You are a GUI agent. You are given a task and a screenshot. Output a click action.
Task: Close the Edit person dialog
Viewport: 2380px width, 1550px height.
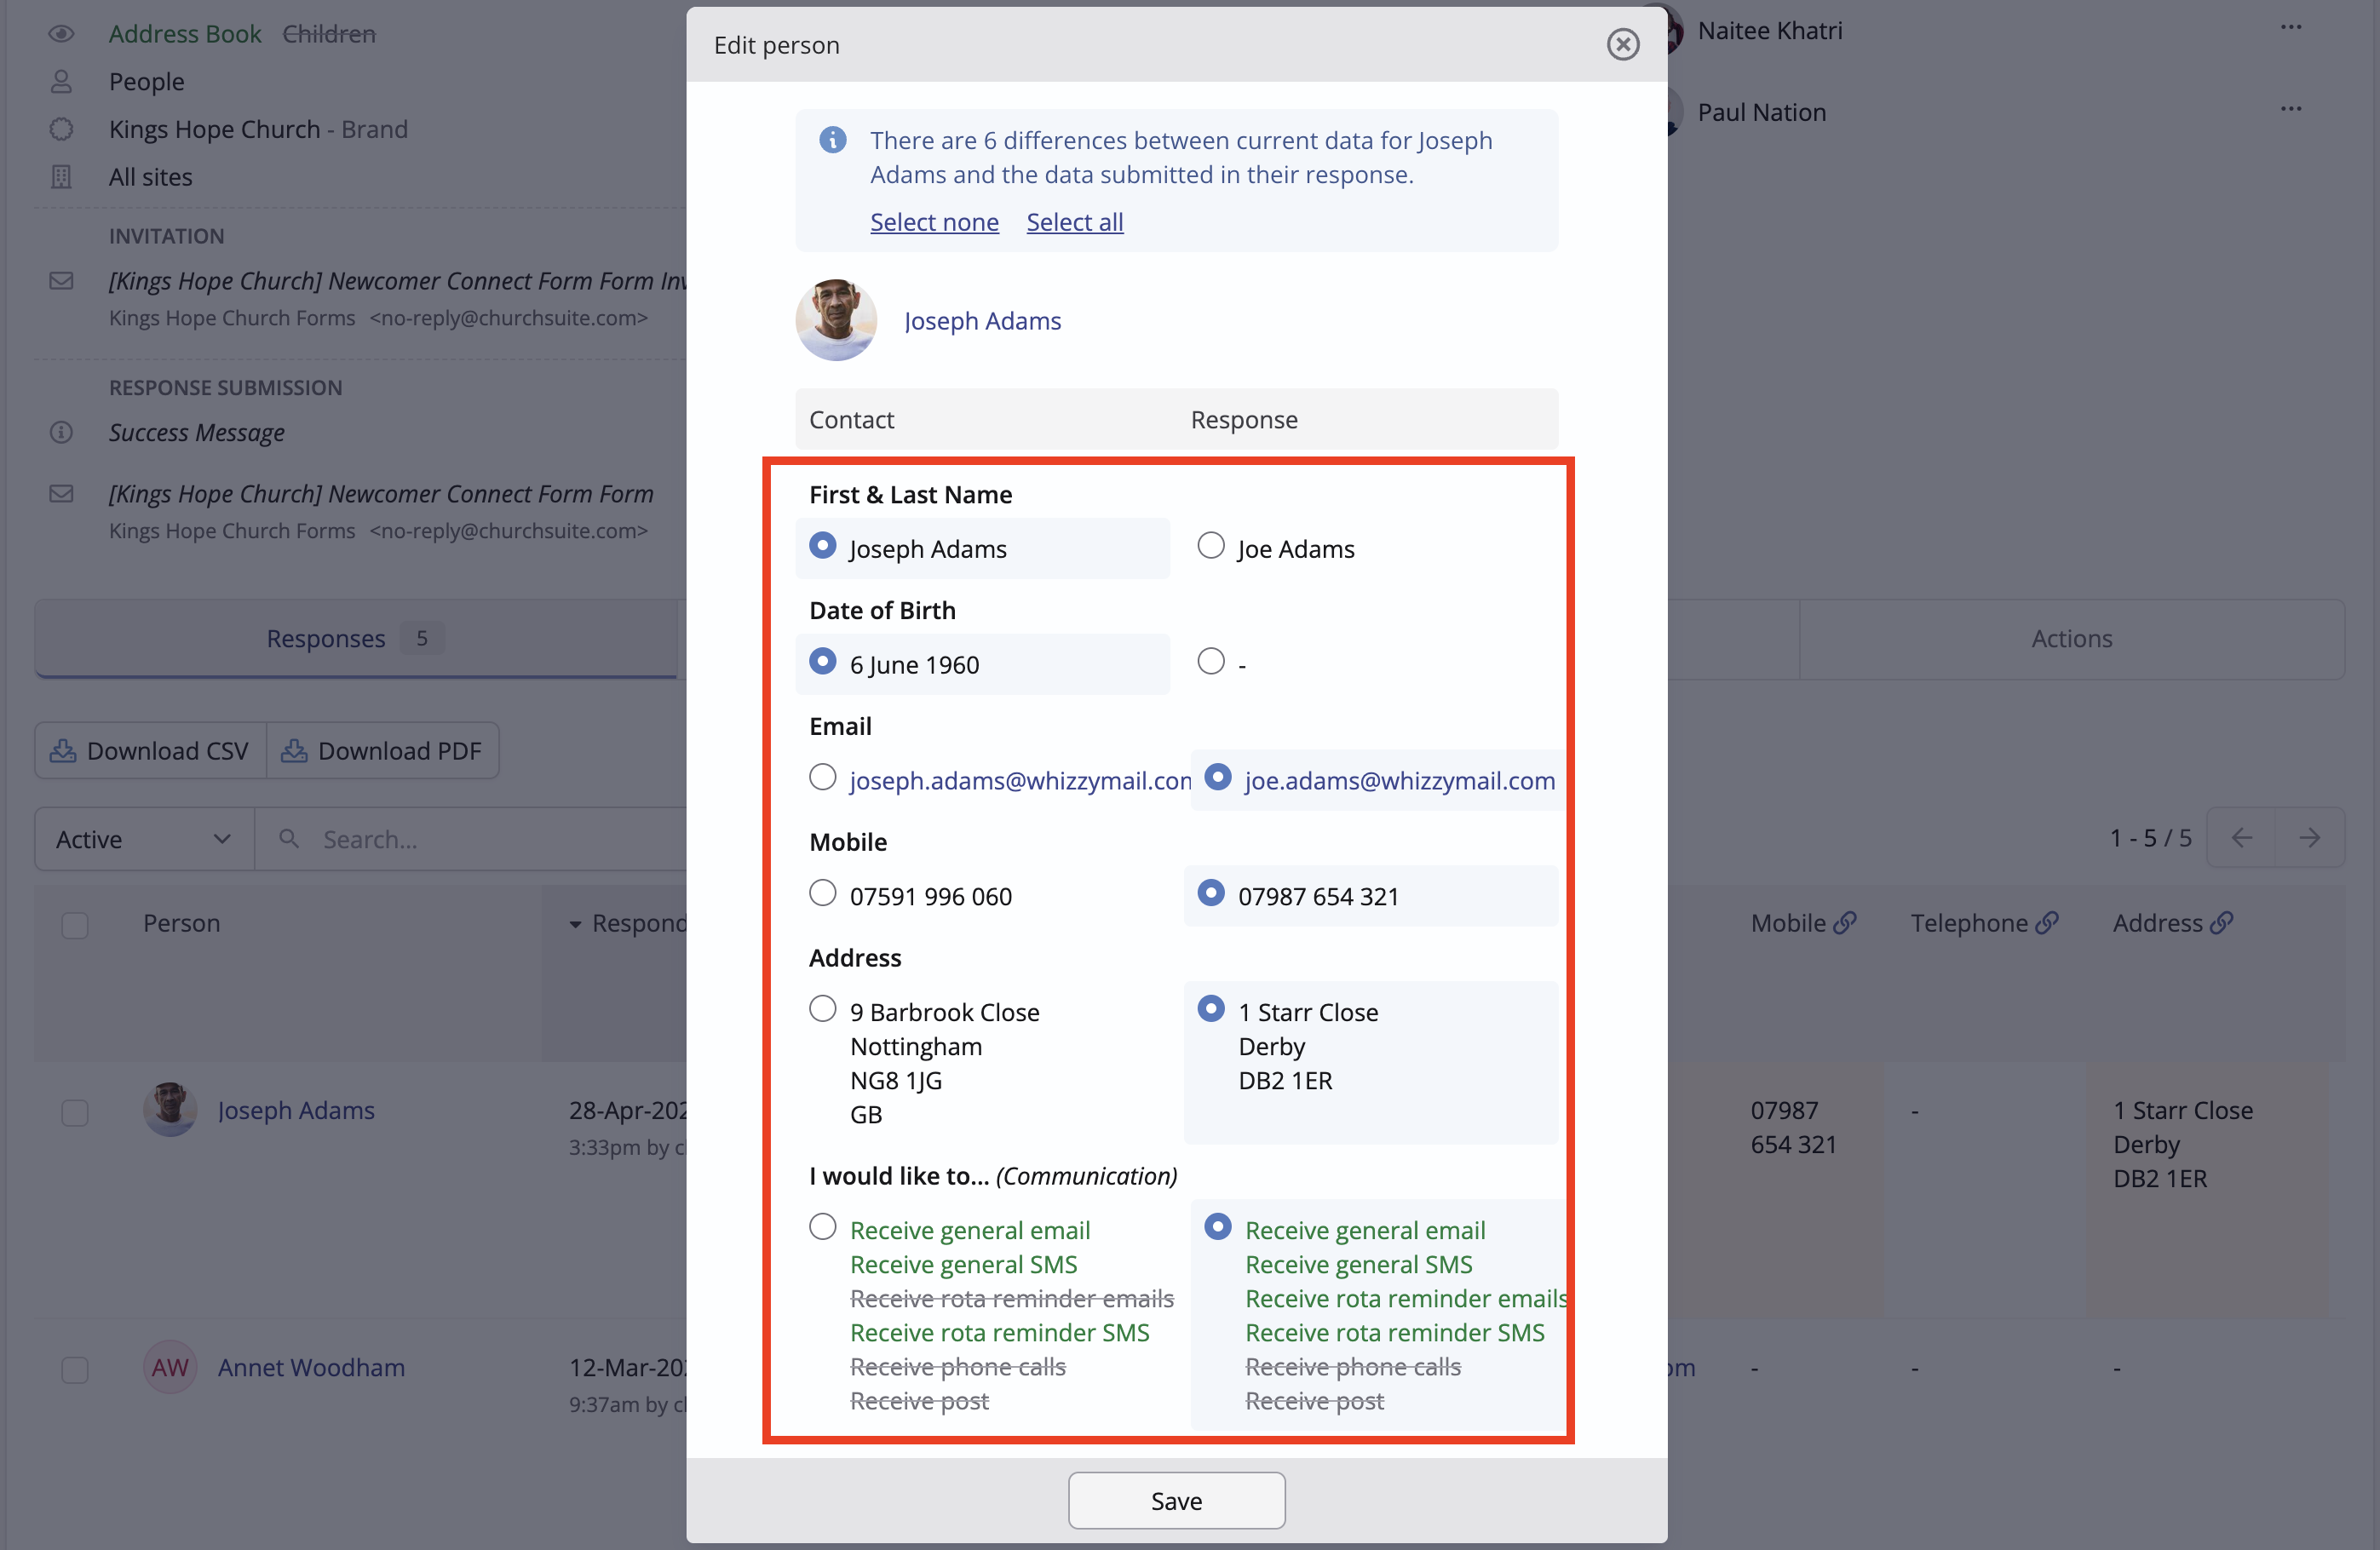(1622, 44)
